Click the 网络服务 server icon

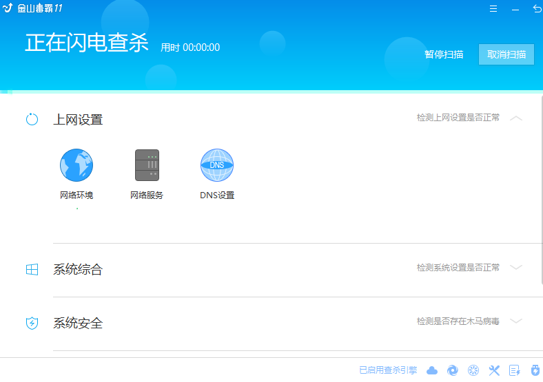(x=147, y=165)
